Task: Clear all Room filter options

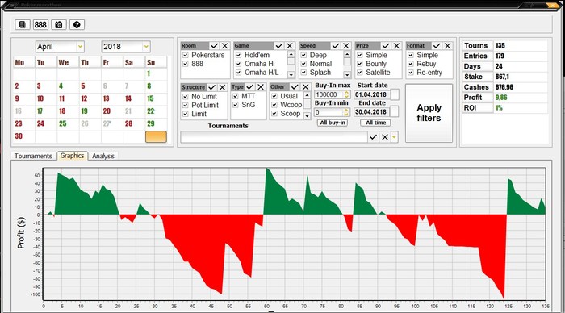Action: (x=225, y=46)
